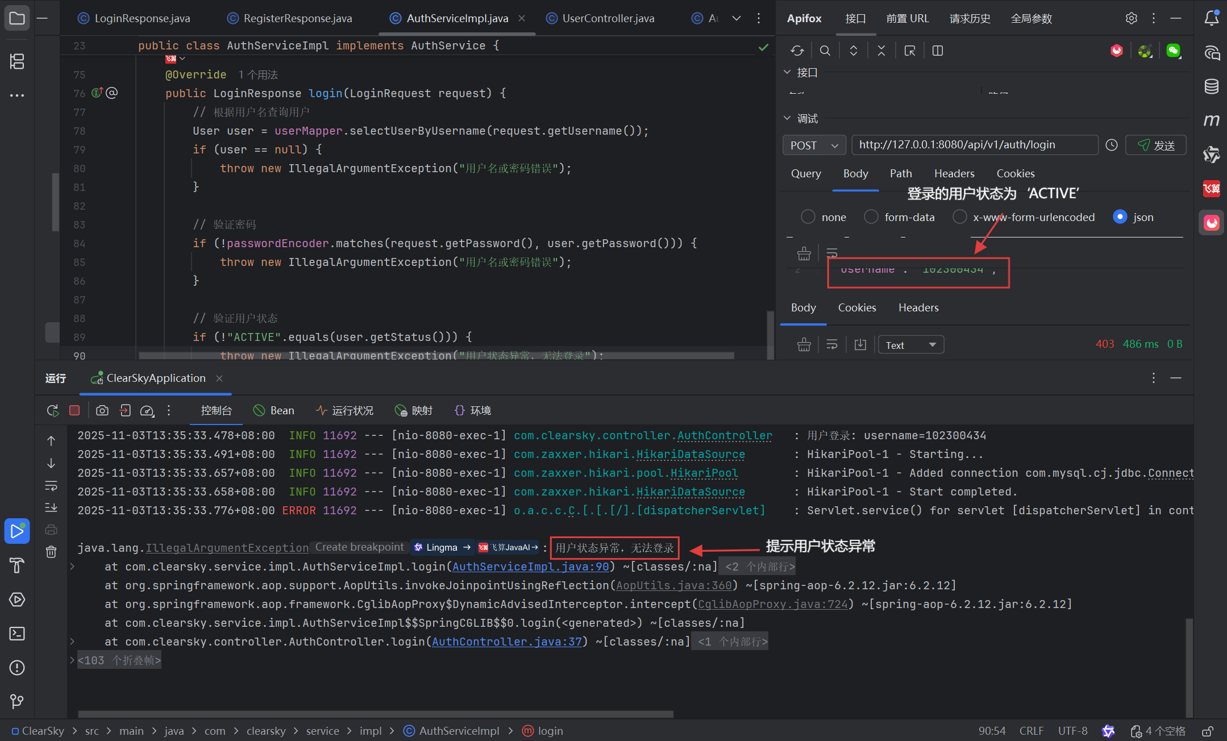Viewport: 1227px width, 741px height.
Task: Open the Services tool window icon
Action: coord(17,600)
